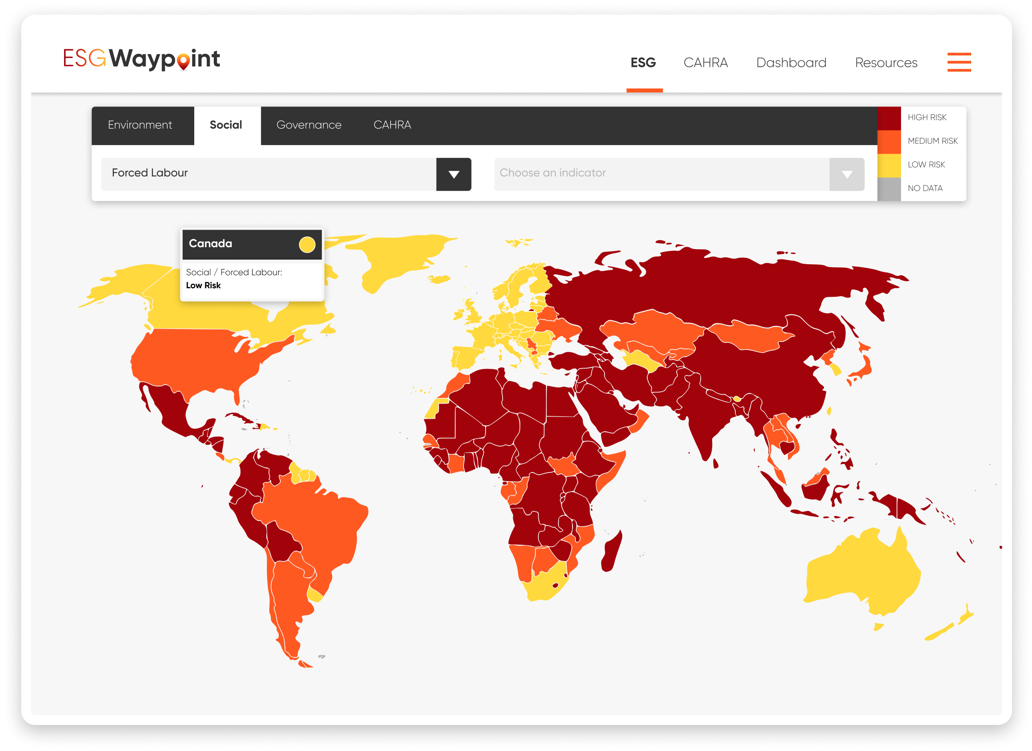Go to the Dashboard nav link
This screenshot has height=751, width=1032.
coord(791,63)
